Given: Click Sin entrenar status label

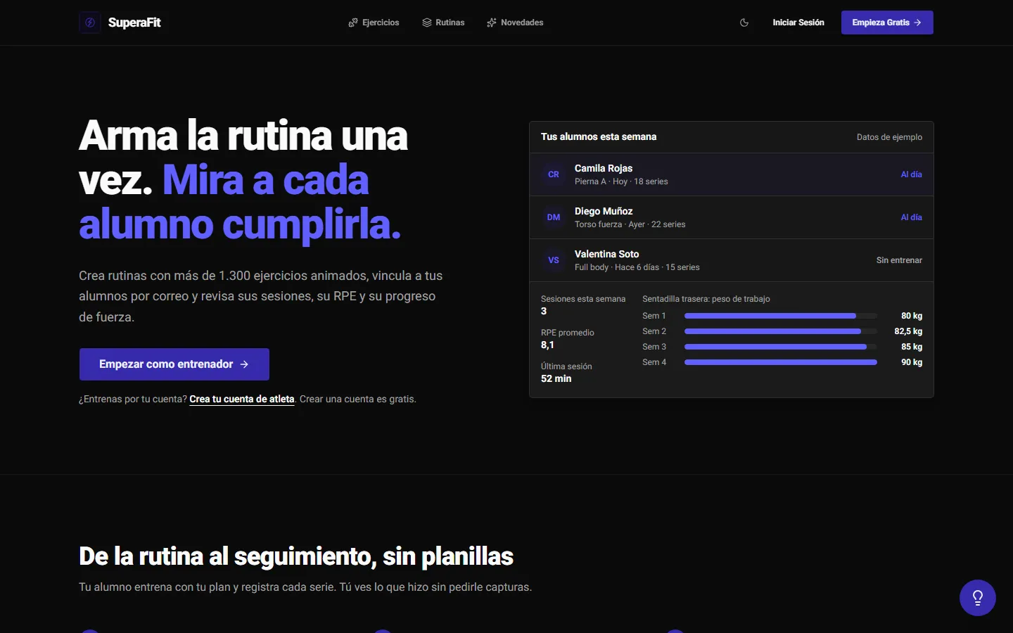Looking at the screenshot, I should pos(899,260).
